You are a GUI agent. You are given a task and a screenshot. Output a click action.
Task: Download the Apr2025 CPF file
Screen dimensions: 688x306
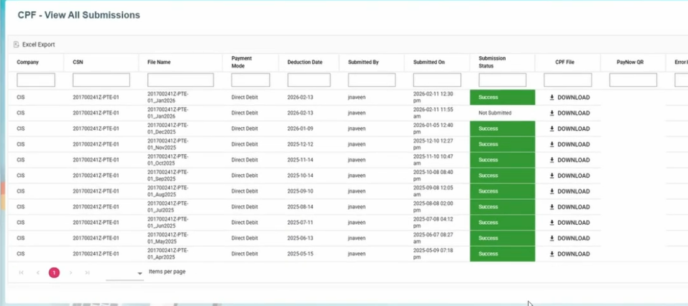(x=569, y=254)
